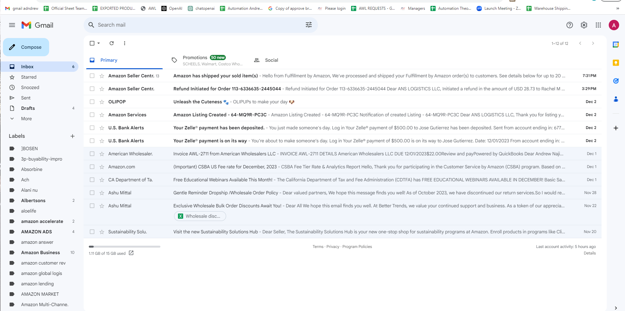Open Settings gear icon
This screenshot has height=311, width=625.
[584, 25]
